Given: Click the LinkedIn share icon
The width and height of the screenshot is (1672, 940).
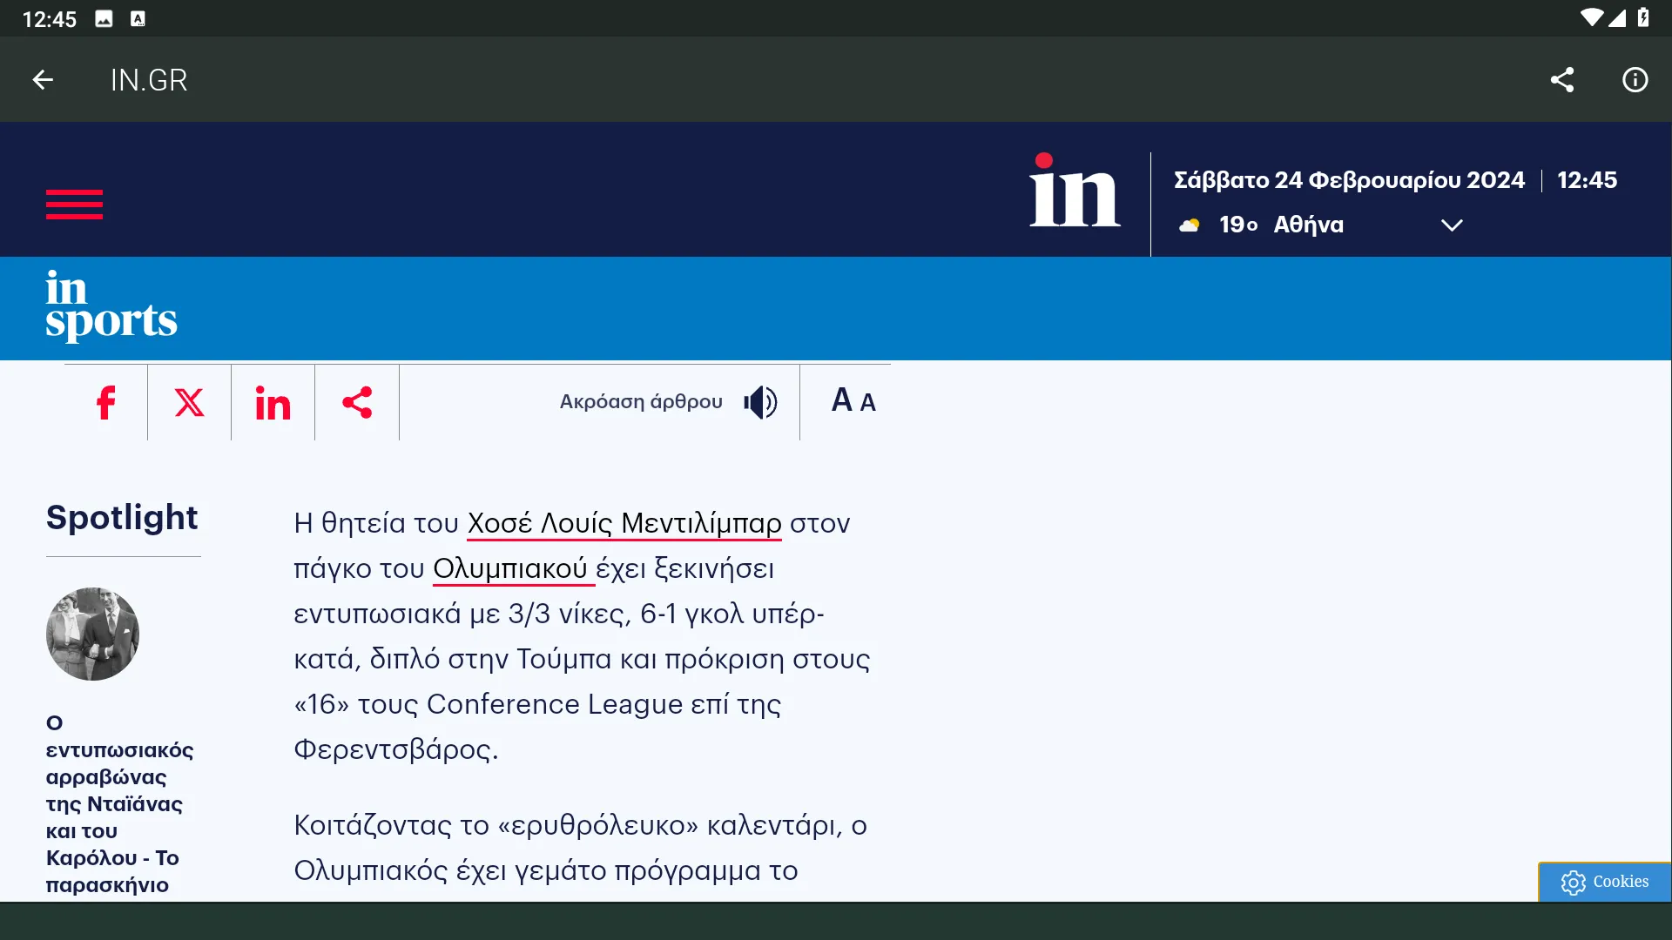Looking at the screenshot, I should point(273,402).
